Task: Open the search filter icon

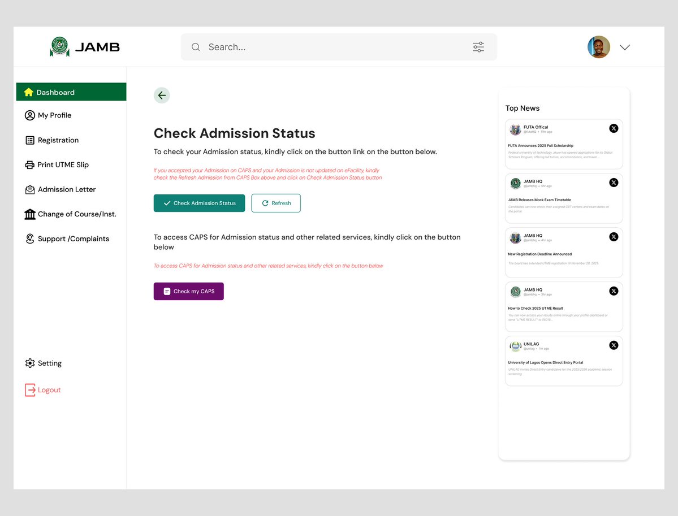Action: click(478, 47)
